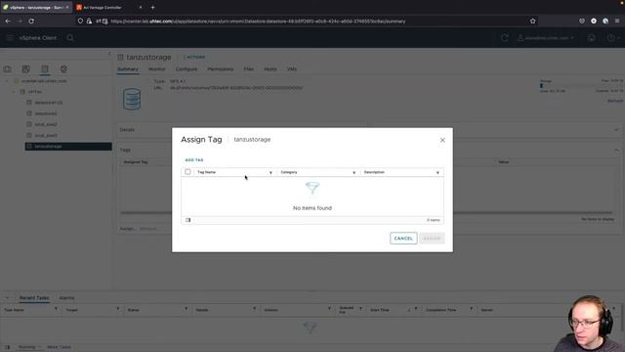This screenshot has height=352, width=625.
Task: Open the Category column filter
Action: (354, 172)
